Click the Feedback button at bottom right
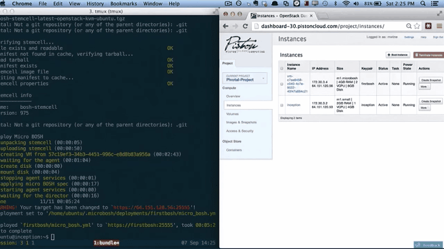Viewport: 444px width, 249px height. pyautogui.click(x=428, y=245)
